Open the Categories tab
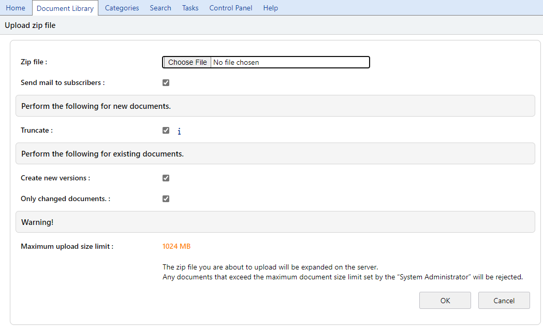 pyautogui.click(x=122, y=7)
